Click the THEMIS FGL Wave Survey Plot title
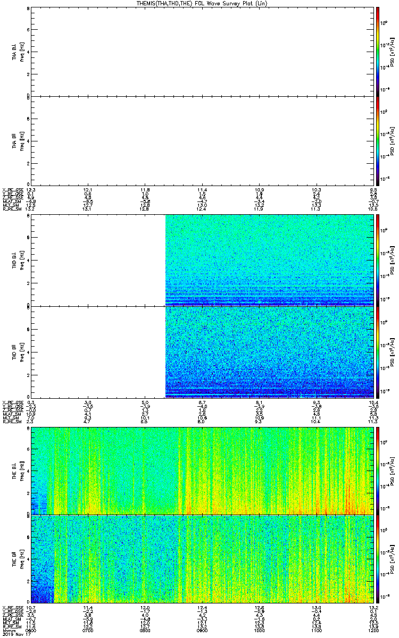Image resolution: width=399 pixels, height=638 pixels. click(x=201, y=3)
